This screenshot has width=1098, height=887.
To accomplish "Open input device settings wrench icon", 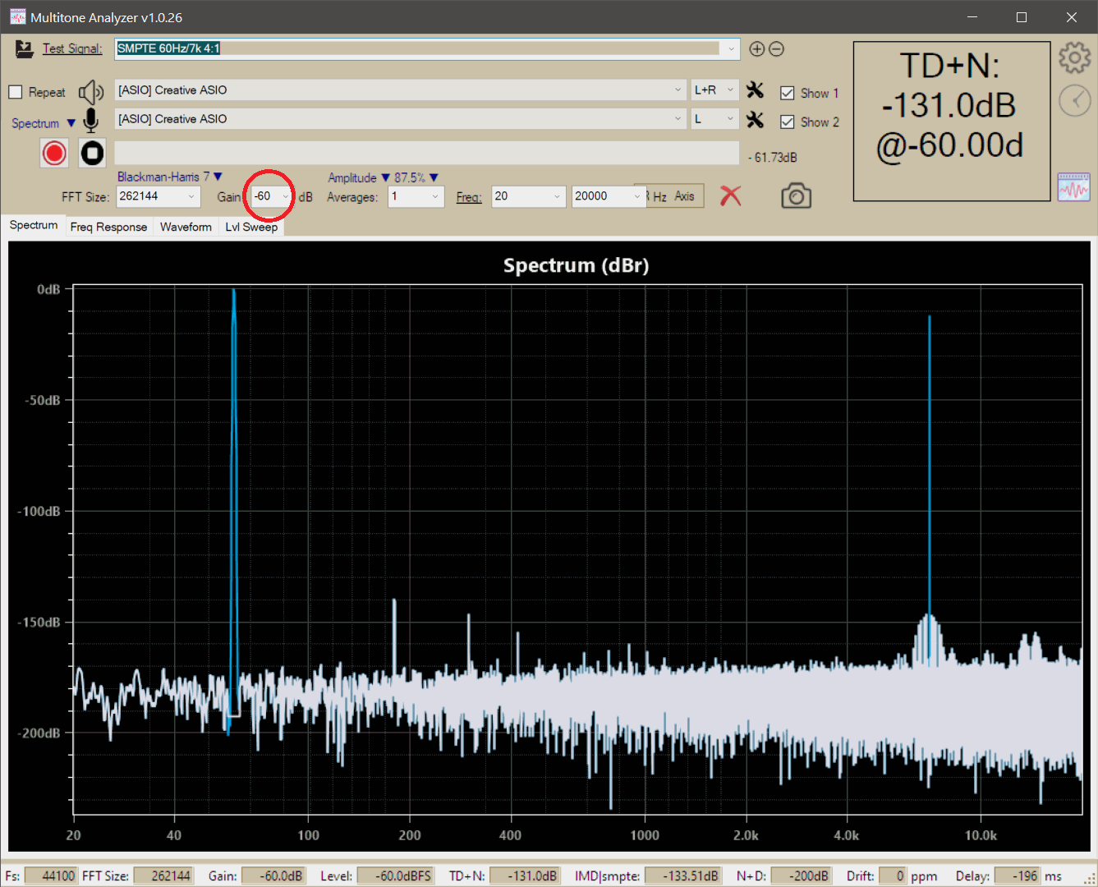I will (x=755, y=120).
